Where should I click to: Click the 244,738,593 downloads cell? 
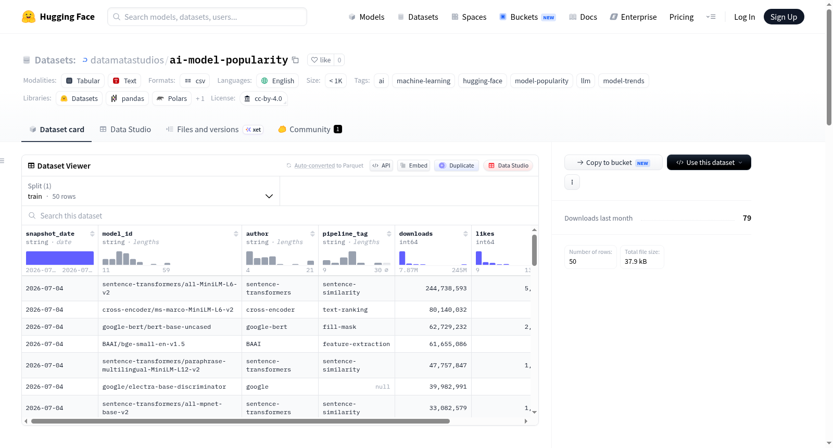pyautogui.click(x=433, y=288)
